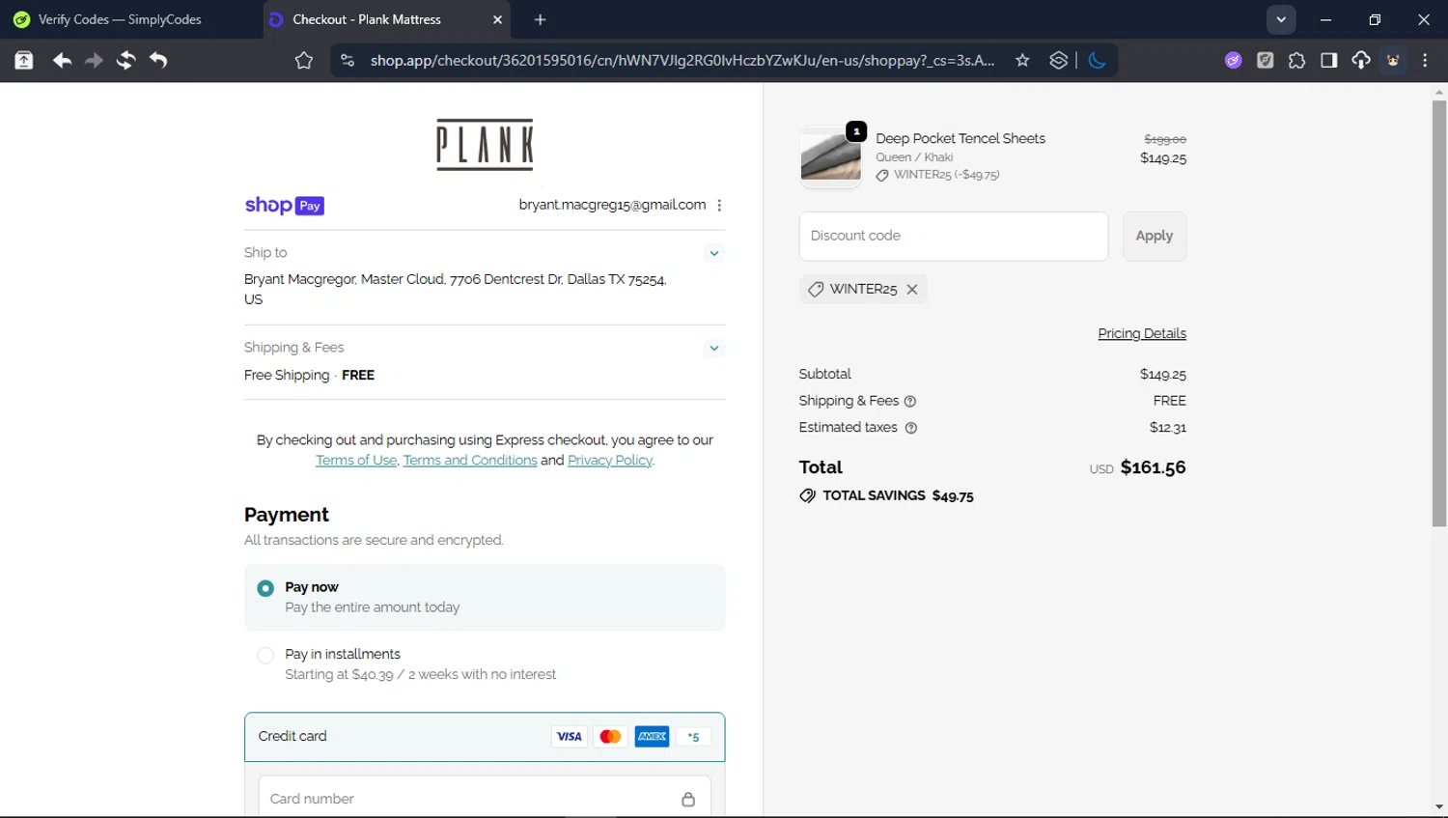Select Pay in installments option
Viewport: 1448px width, 818px height.
(485, 663)
